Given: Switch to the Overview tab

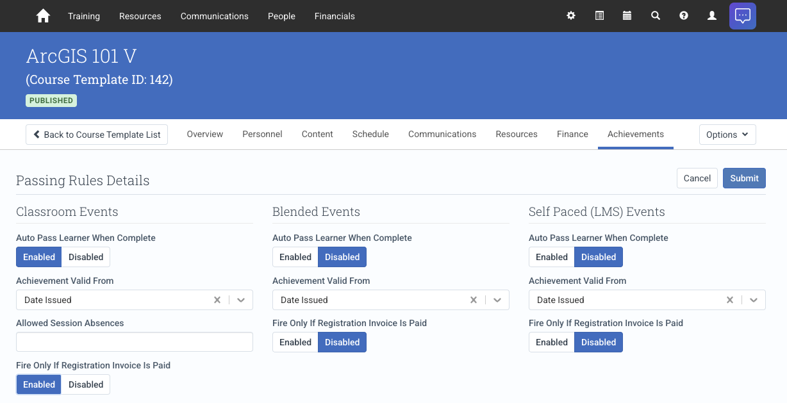Looking at the screenshot, I should pyautogui.click(x=205, y=134).
